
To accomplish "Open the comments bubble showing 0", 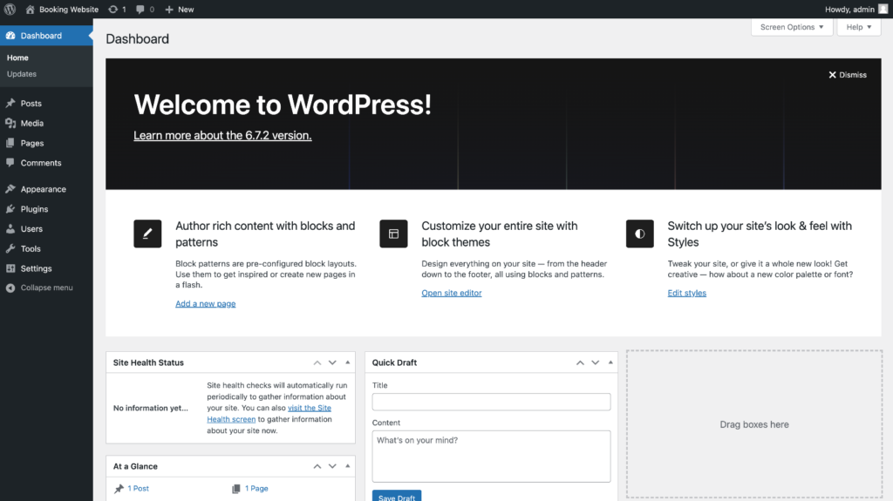I will click(x=146, y=9).
